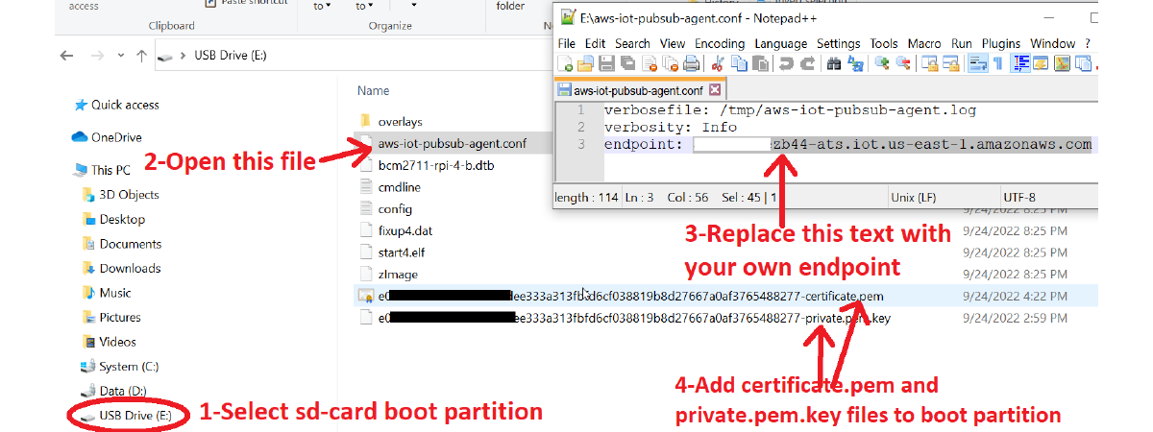Print the document from Notepad++ toolbar
This screenshot has height=432, width=1153.
(691, 63)
